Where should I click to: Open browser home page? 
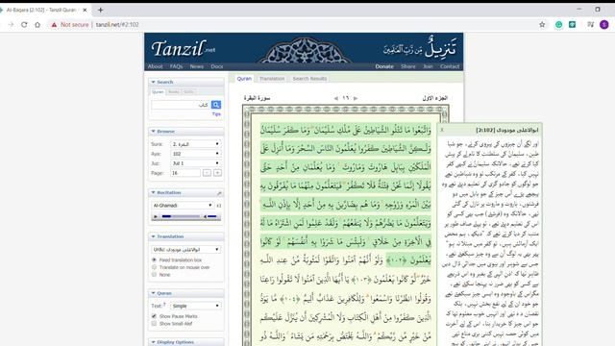(37, 24)
